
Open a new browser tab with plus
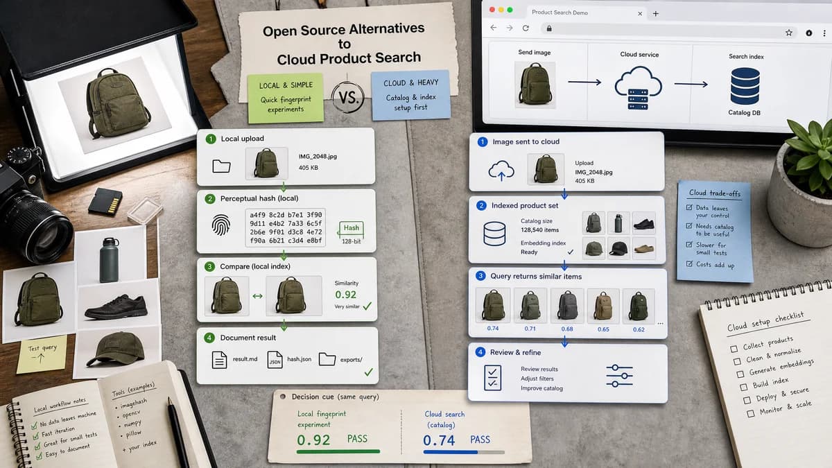coord(655,13)
